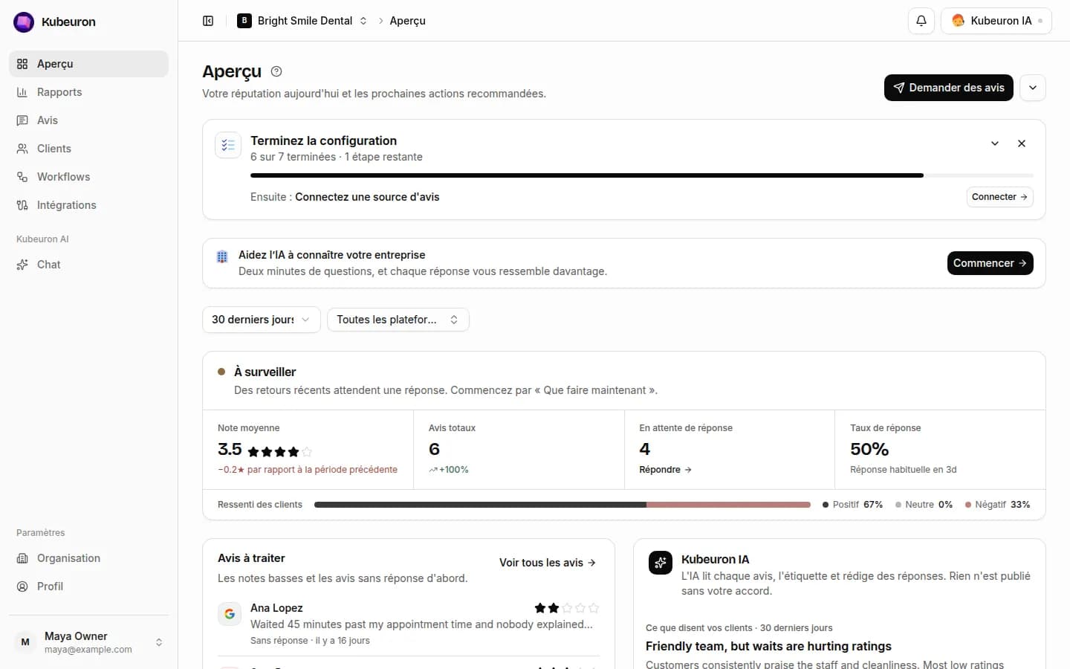Screen dimensions: 1070x669
Task: Open Ana Lopez review
Action: (x=409, y=624)
